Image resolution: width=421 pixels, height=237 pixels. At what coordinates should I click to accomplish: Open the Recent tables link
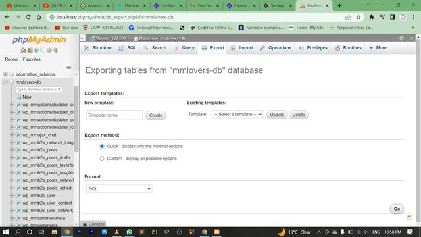12,59
